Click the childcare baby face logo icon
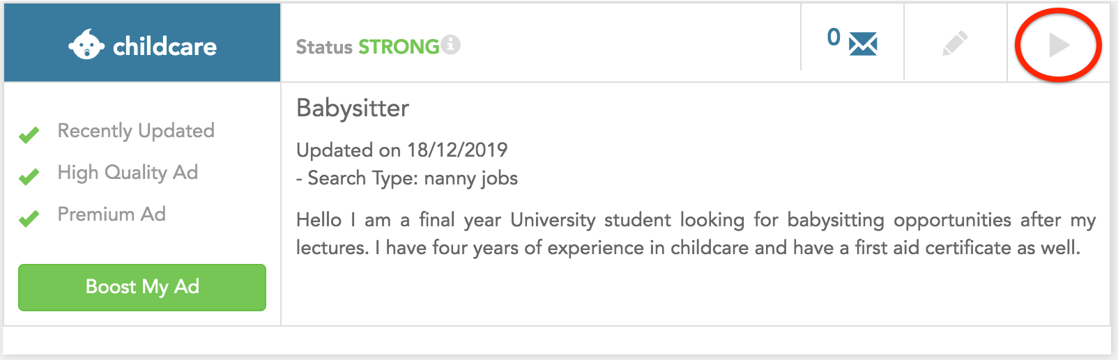 (86, 45)
